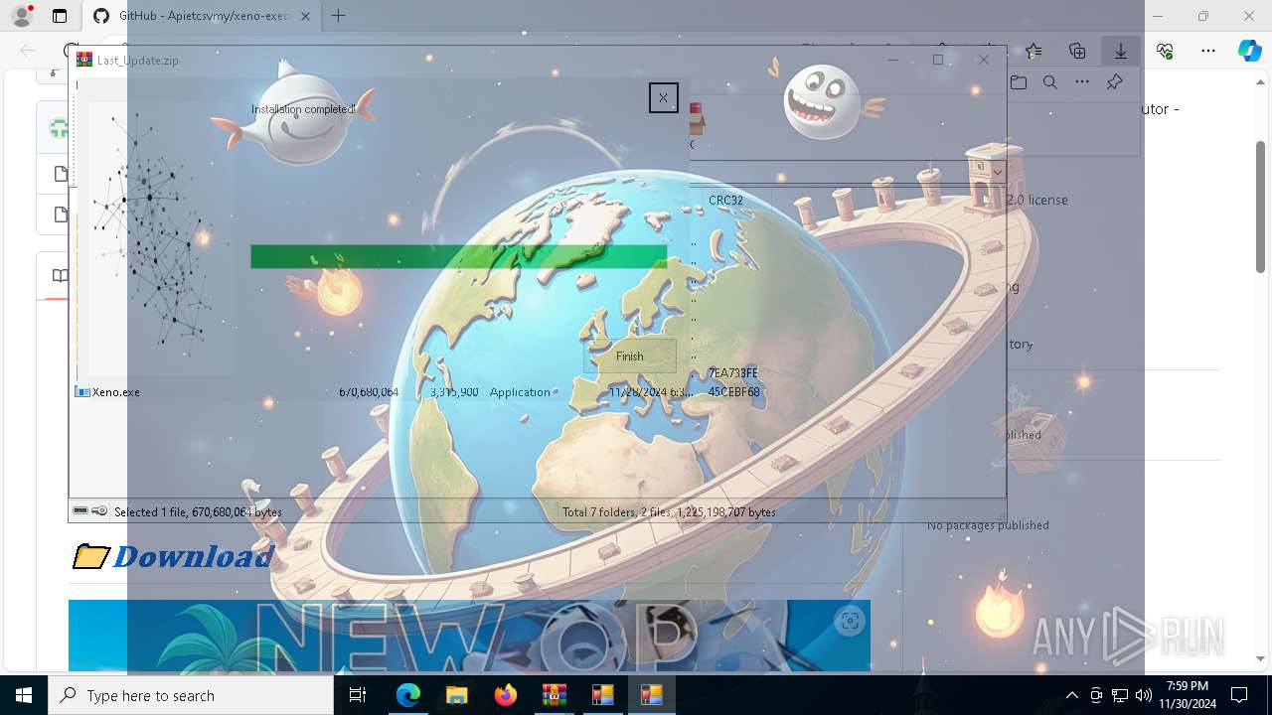The image size is (1272, 715).
Task: Open a new browser tab
Action: pyautogui.click(x=339, y=16)
